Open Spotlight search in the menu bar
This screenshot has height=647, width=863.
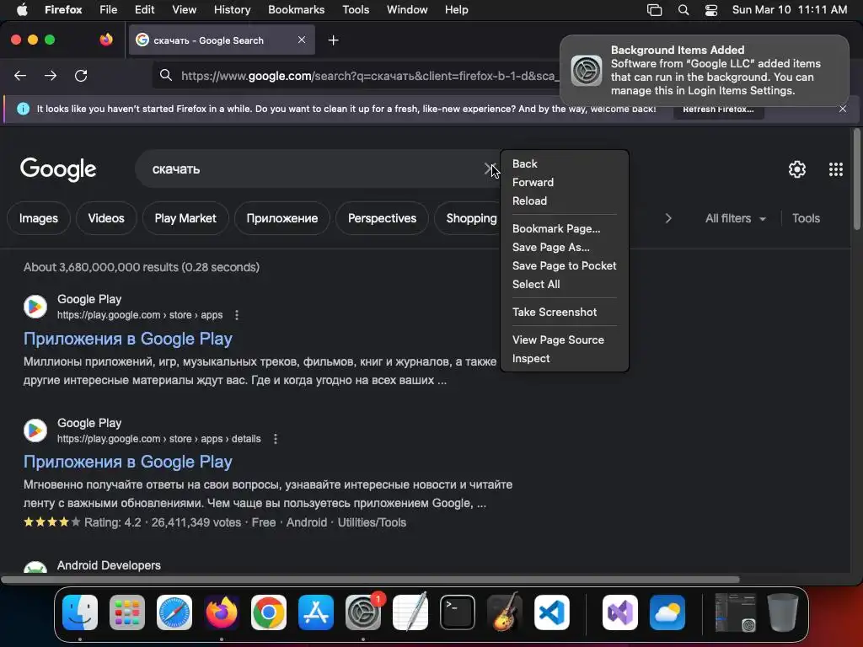click(683, 10)
